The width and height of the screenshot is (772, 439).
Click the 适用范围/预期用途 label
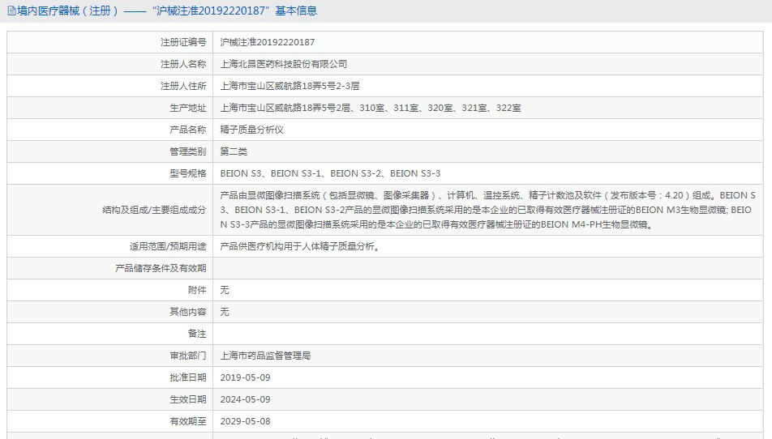pos(167,247)
